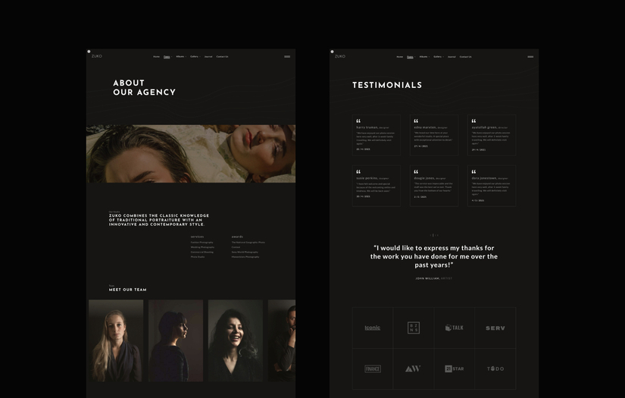Click the hero banner photo of two faces
625x398 pixels.
click(x=191, y=154)
